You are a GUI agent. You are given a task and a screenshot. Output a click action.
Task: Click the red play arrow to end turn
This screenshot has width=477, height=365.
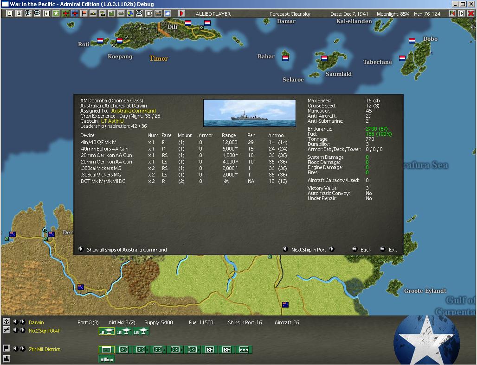(x=181, y=13)
